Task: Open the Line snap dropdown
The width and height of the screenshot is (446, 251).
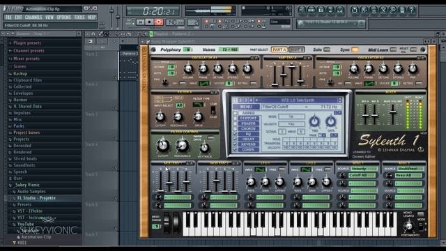Action: (280, 22)
